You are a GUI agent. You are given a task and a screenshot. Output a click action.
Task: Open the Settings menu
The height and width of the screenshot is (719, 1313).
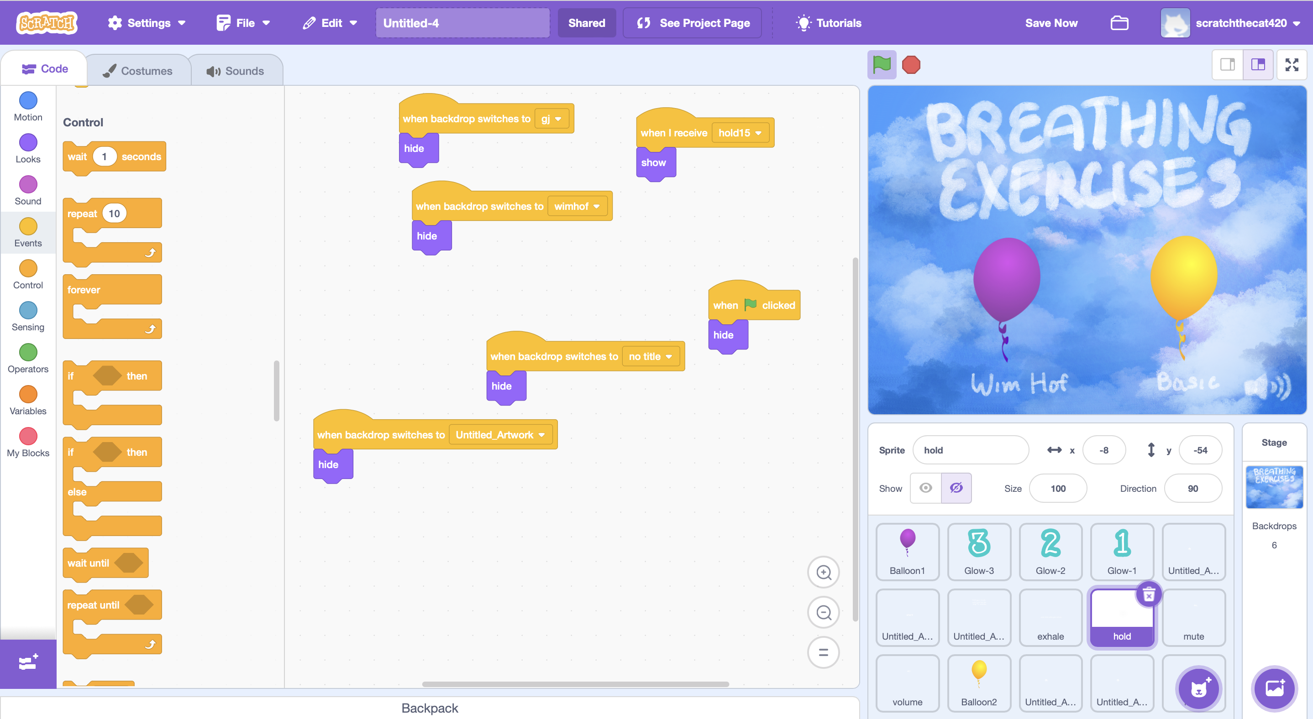point(146,23)
